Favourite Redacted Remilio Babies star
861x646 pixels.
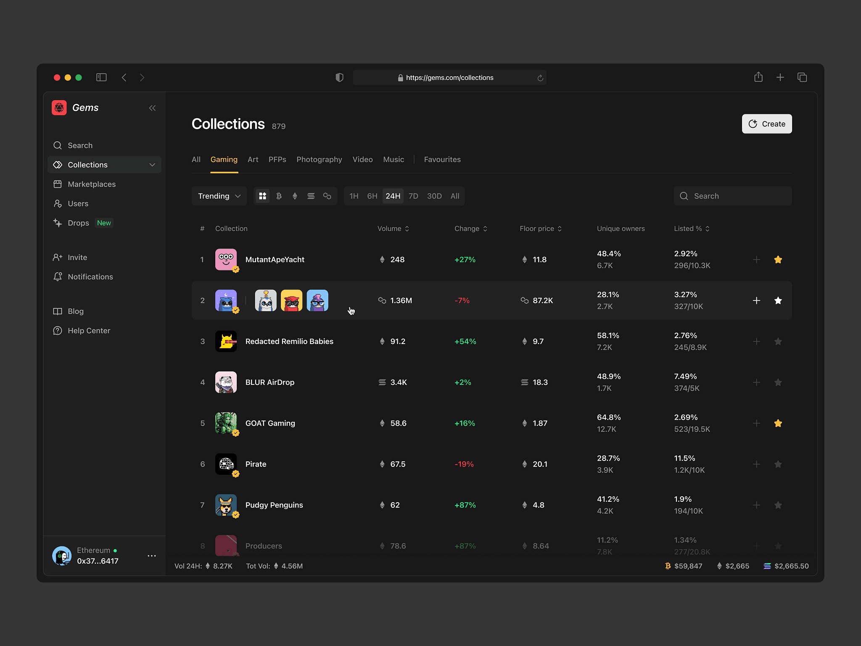(x=778, y=342)
